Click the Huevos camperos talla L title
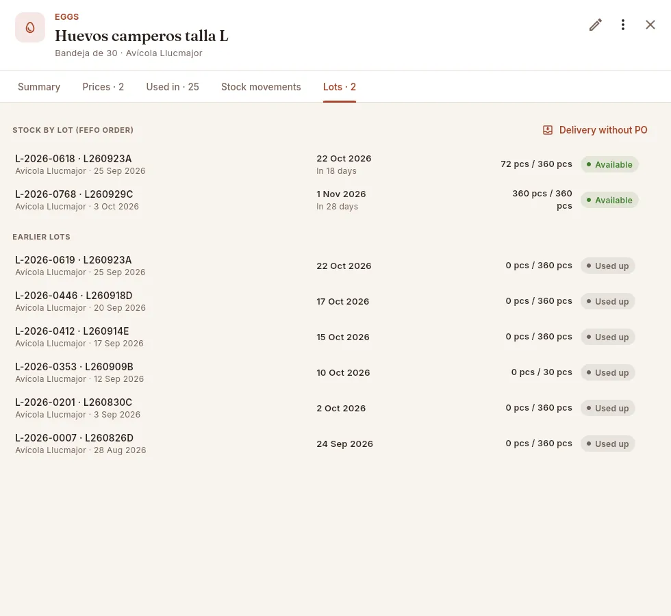Viewport: 671px width, 616px height. pos(142,36)
